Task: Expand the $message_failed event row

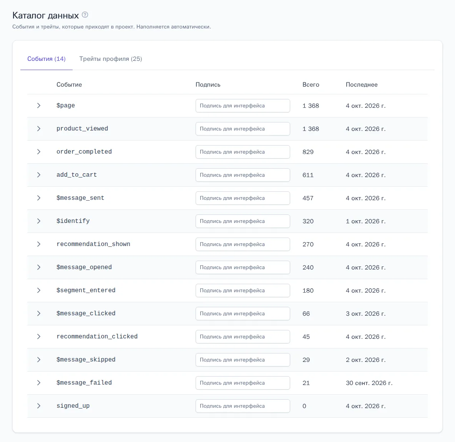Action: point(38,383)
